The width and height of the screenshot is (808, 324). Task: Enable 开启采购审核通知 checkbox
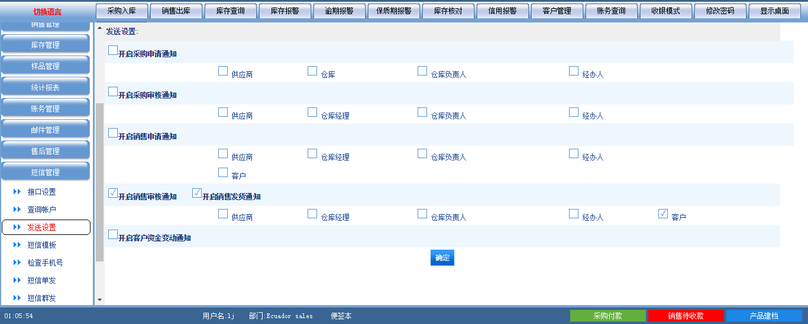[113, 91]
